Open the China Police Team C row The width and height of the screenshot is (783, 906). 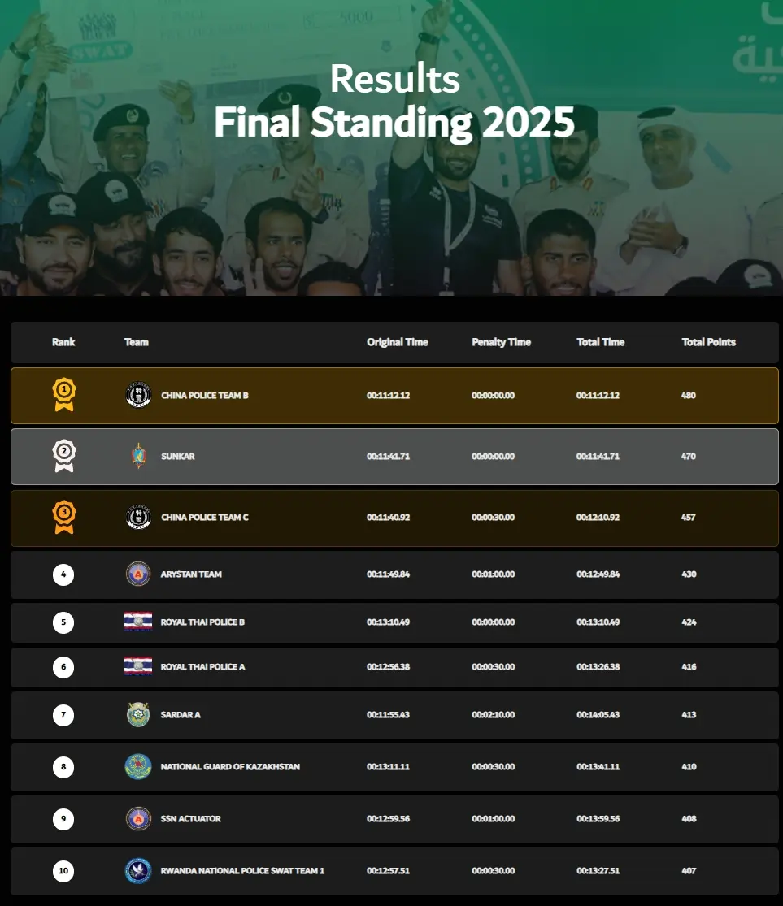[x=205, y=518]
